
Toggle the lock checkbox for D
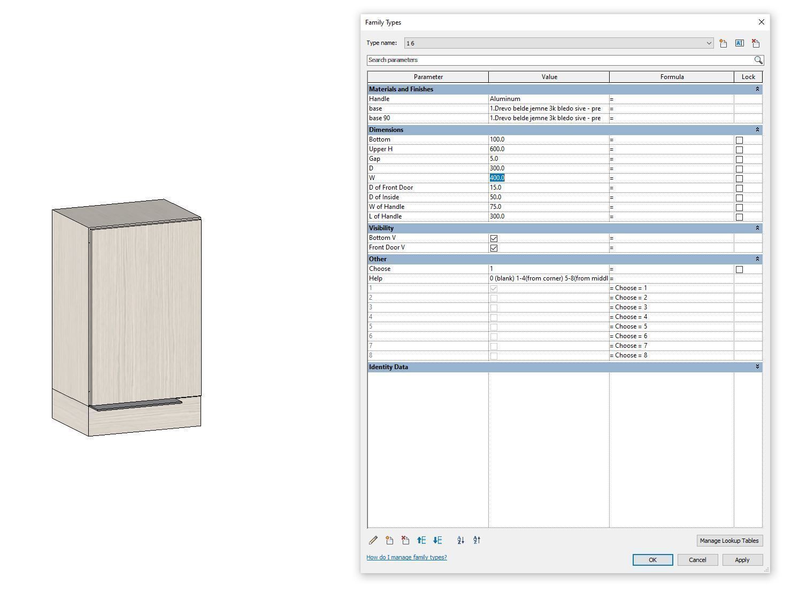coord(739,169)
